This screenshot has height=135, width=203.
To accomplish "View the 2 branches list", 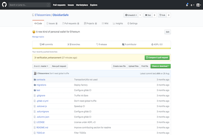I will [x=74, y=44].
